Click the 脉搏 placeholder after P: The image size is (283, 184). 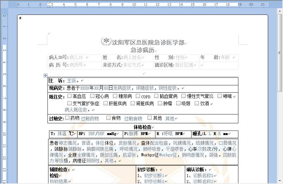tap(133, 133)
